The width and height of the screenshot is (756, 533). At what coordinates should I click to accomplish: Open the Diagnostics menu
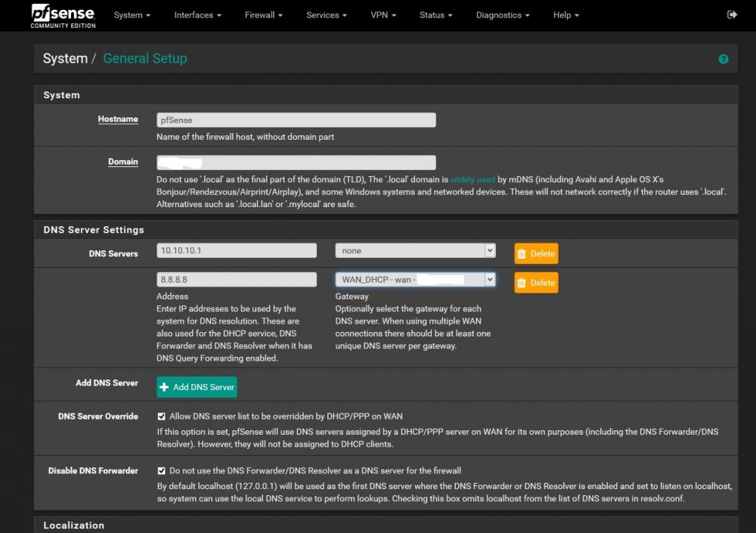pos(503,15)
